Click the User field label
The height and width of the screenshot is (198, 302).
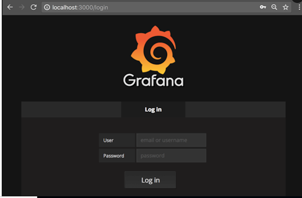pyautogui.click(x=117, y=140)
